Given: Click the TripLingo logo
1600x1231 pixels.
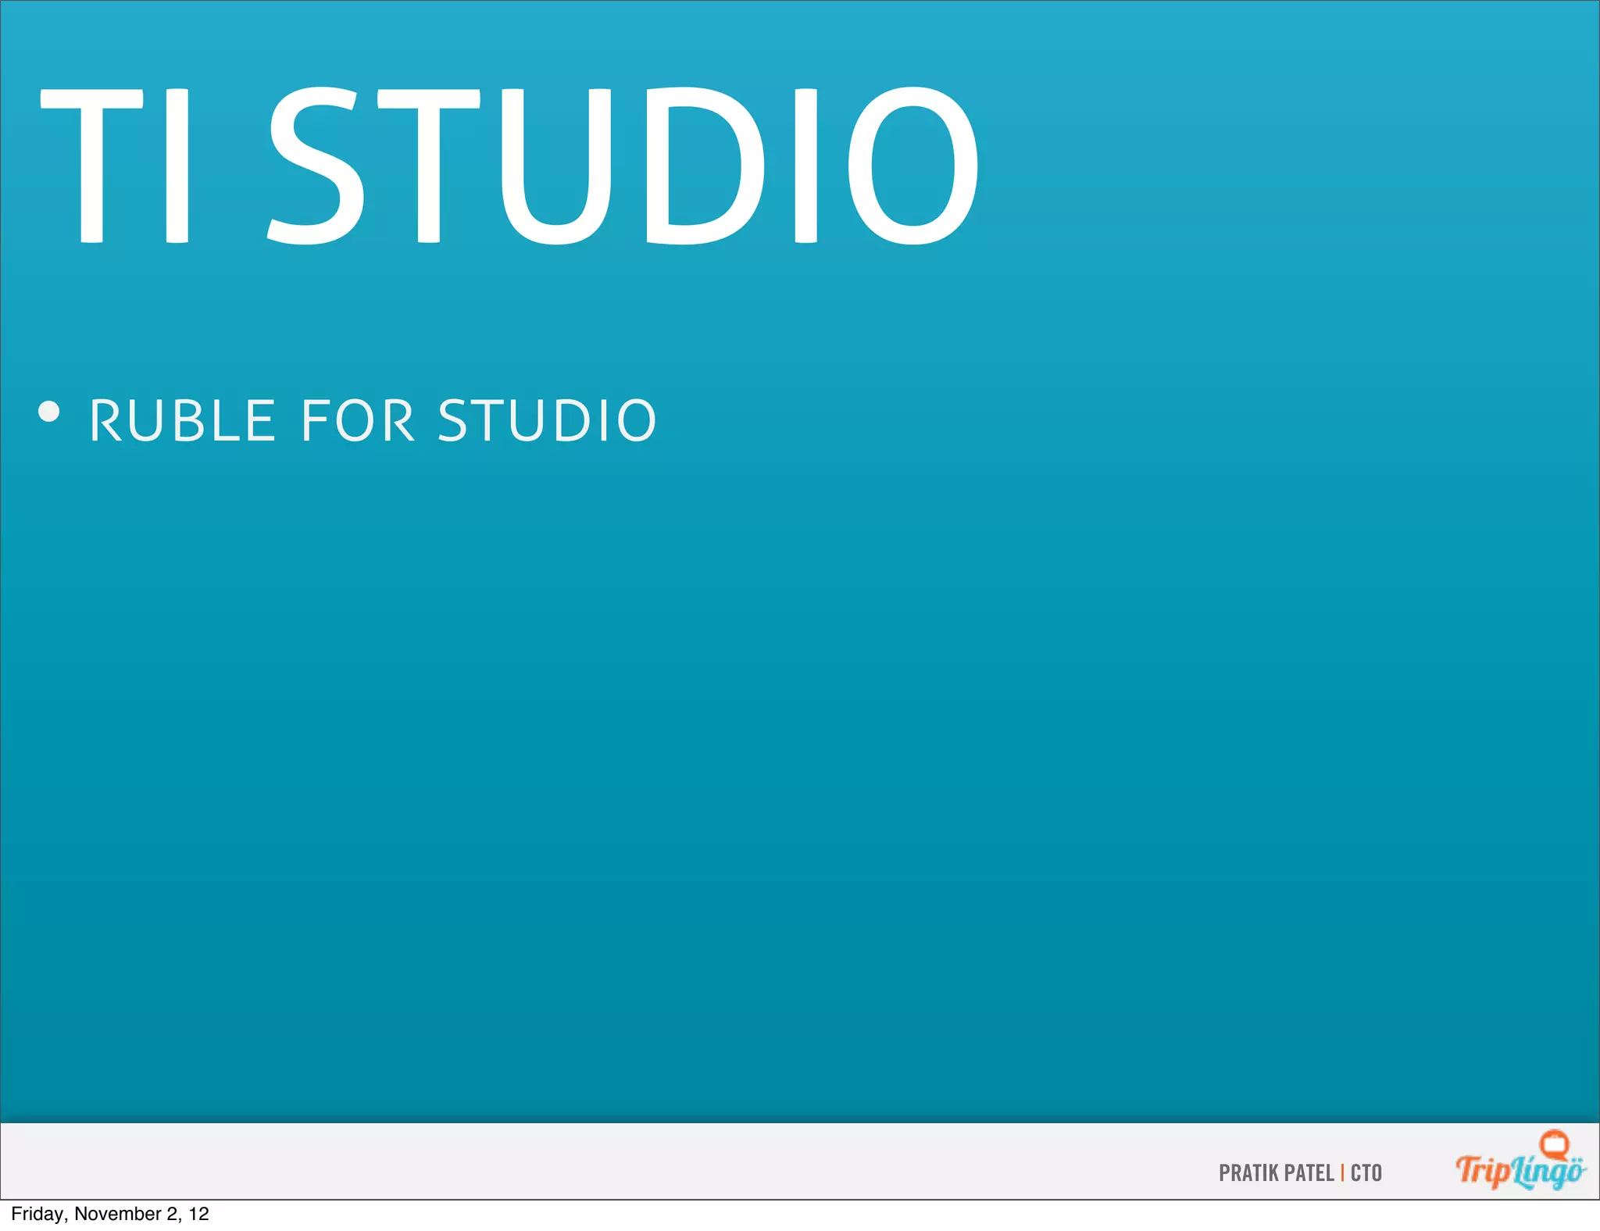Looking at the screenshot, I should (x=1520, y=1161).
